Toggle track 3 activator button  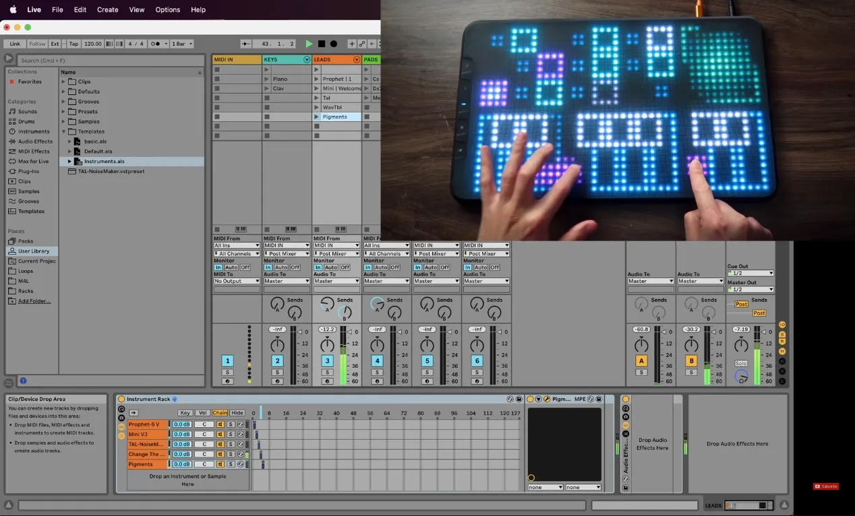327,361
